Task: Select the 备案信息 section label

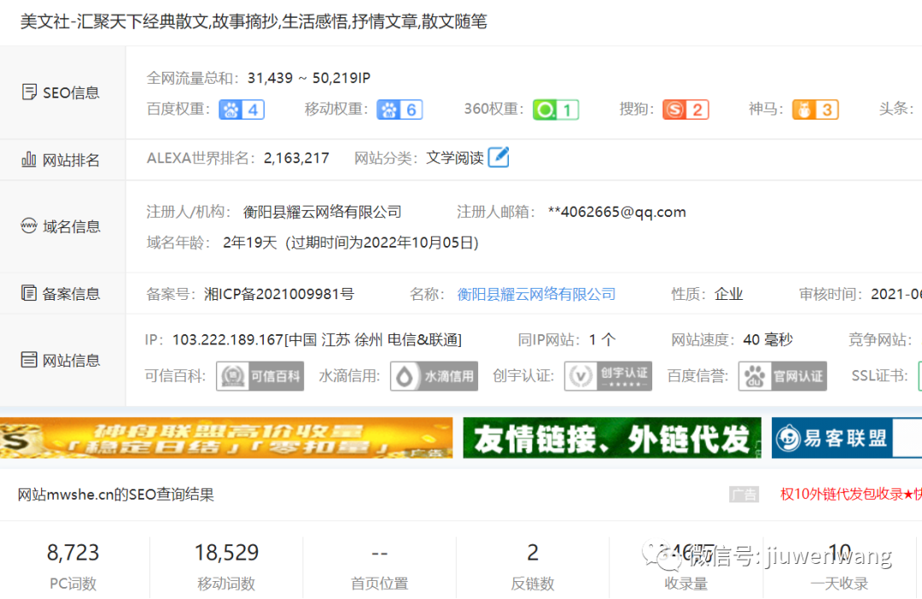Action: point(71,294)
